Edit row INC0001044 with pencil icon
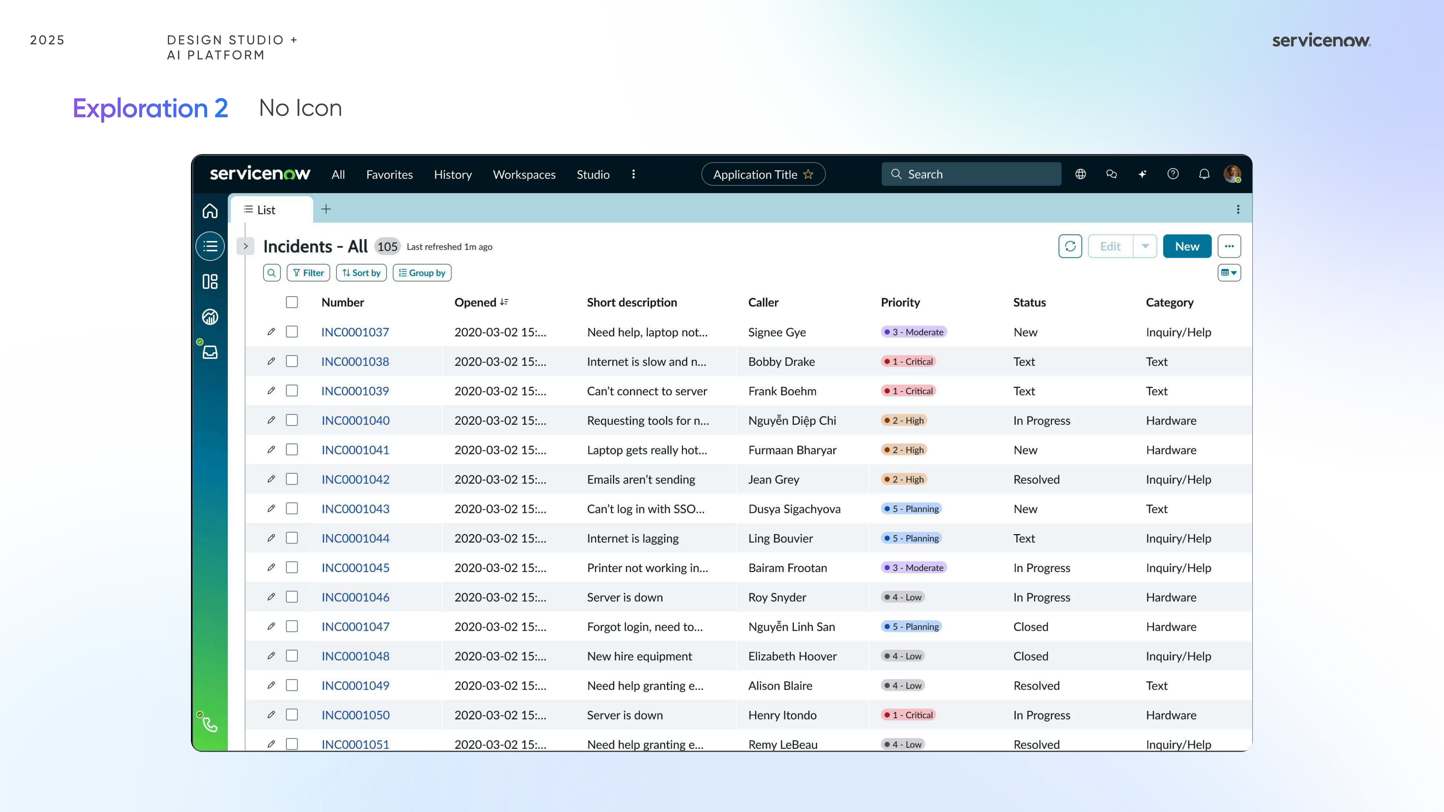Viewport: 1444px width, 812px height. (x=271, y=538)
